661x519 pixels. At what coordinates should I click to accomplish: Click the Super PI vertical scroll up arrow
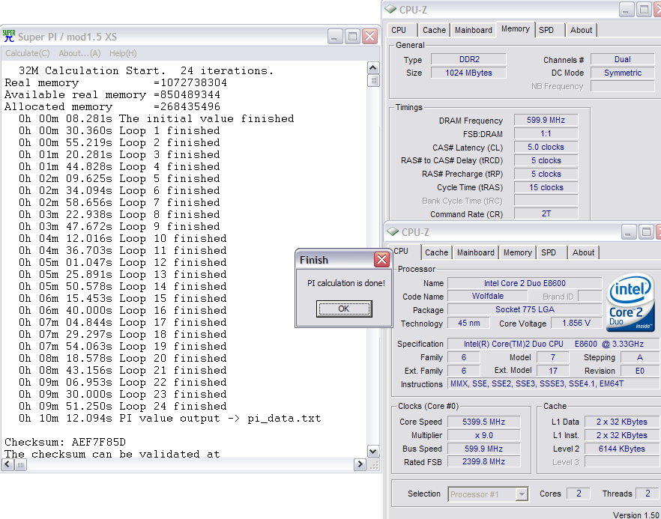coord(373,68)
